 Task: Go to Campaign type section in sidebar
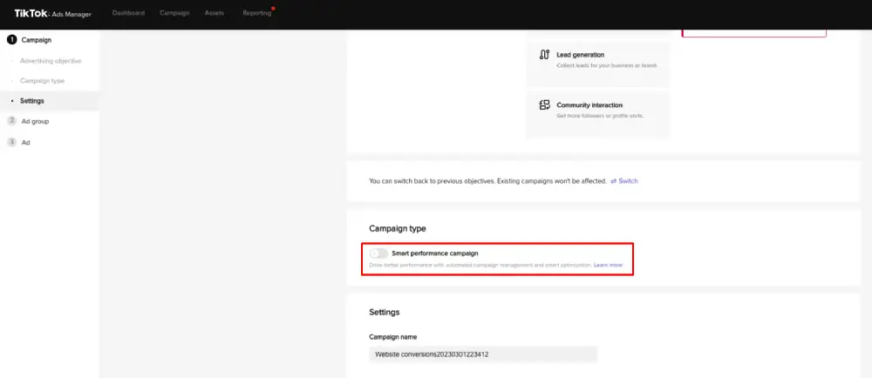pyautogui.click(x=42, y=80)
